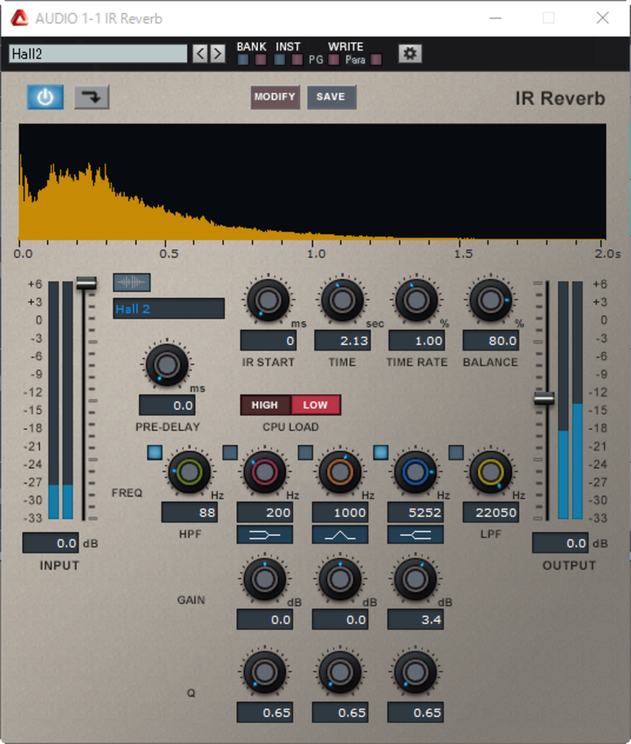Click the green HPF frequency knob
631x744 pixels.
(189, 472)
